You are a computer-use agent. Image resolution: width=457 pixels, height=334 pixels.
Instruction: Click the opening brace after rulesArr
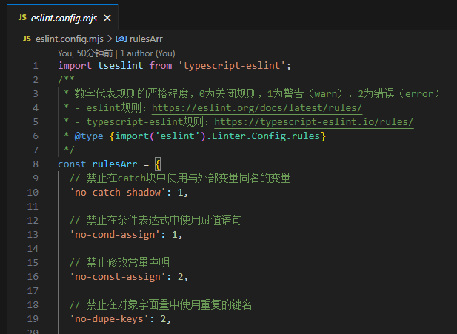[x=158, y=164]
